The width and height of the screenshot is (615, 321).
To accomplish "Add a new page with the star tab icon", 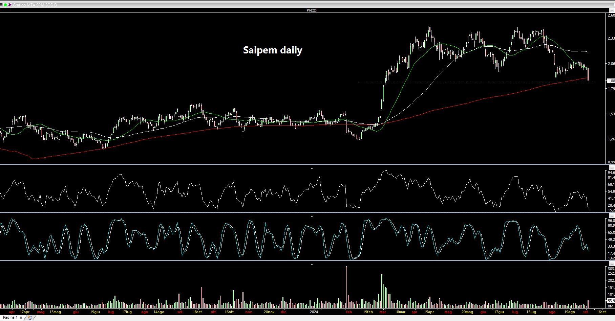I will 30,318.
